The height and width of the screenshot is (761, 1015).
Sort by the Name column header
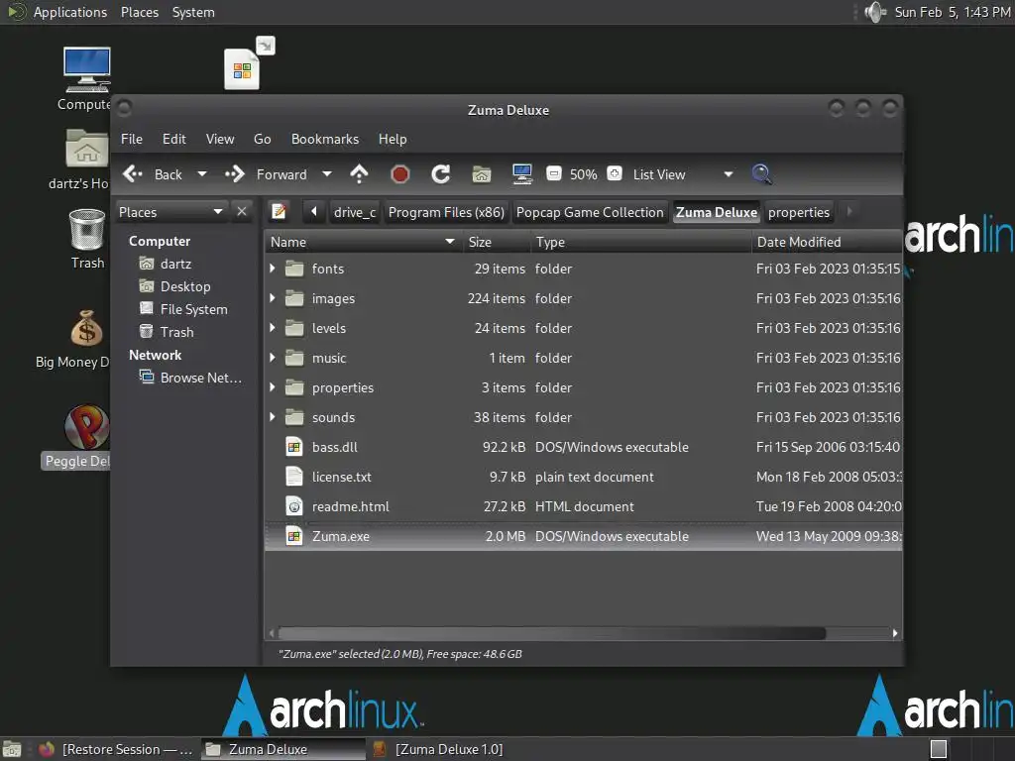pos(363,242)
